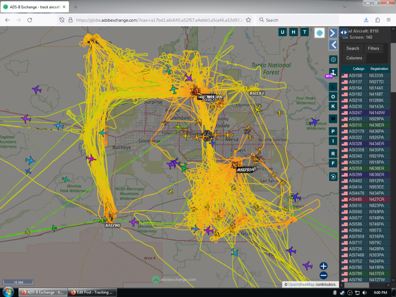This screenshot has height=297, width=396.
Task: Sort by Registration column header
Action: [x=379, y=69]
